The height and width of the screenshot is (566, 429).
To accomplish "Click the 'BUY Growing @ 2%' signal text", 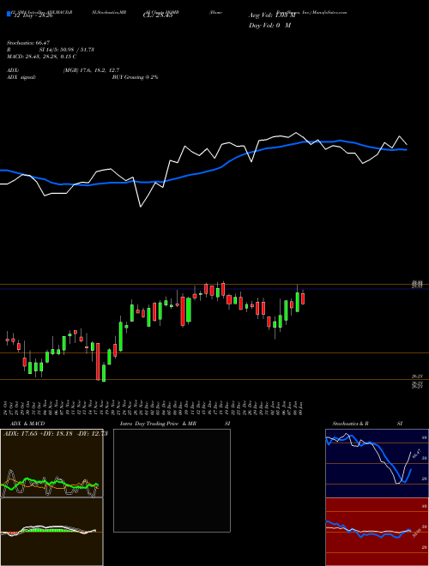I will point(135,77).
